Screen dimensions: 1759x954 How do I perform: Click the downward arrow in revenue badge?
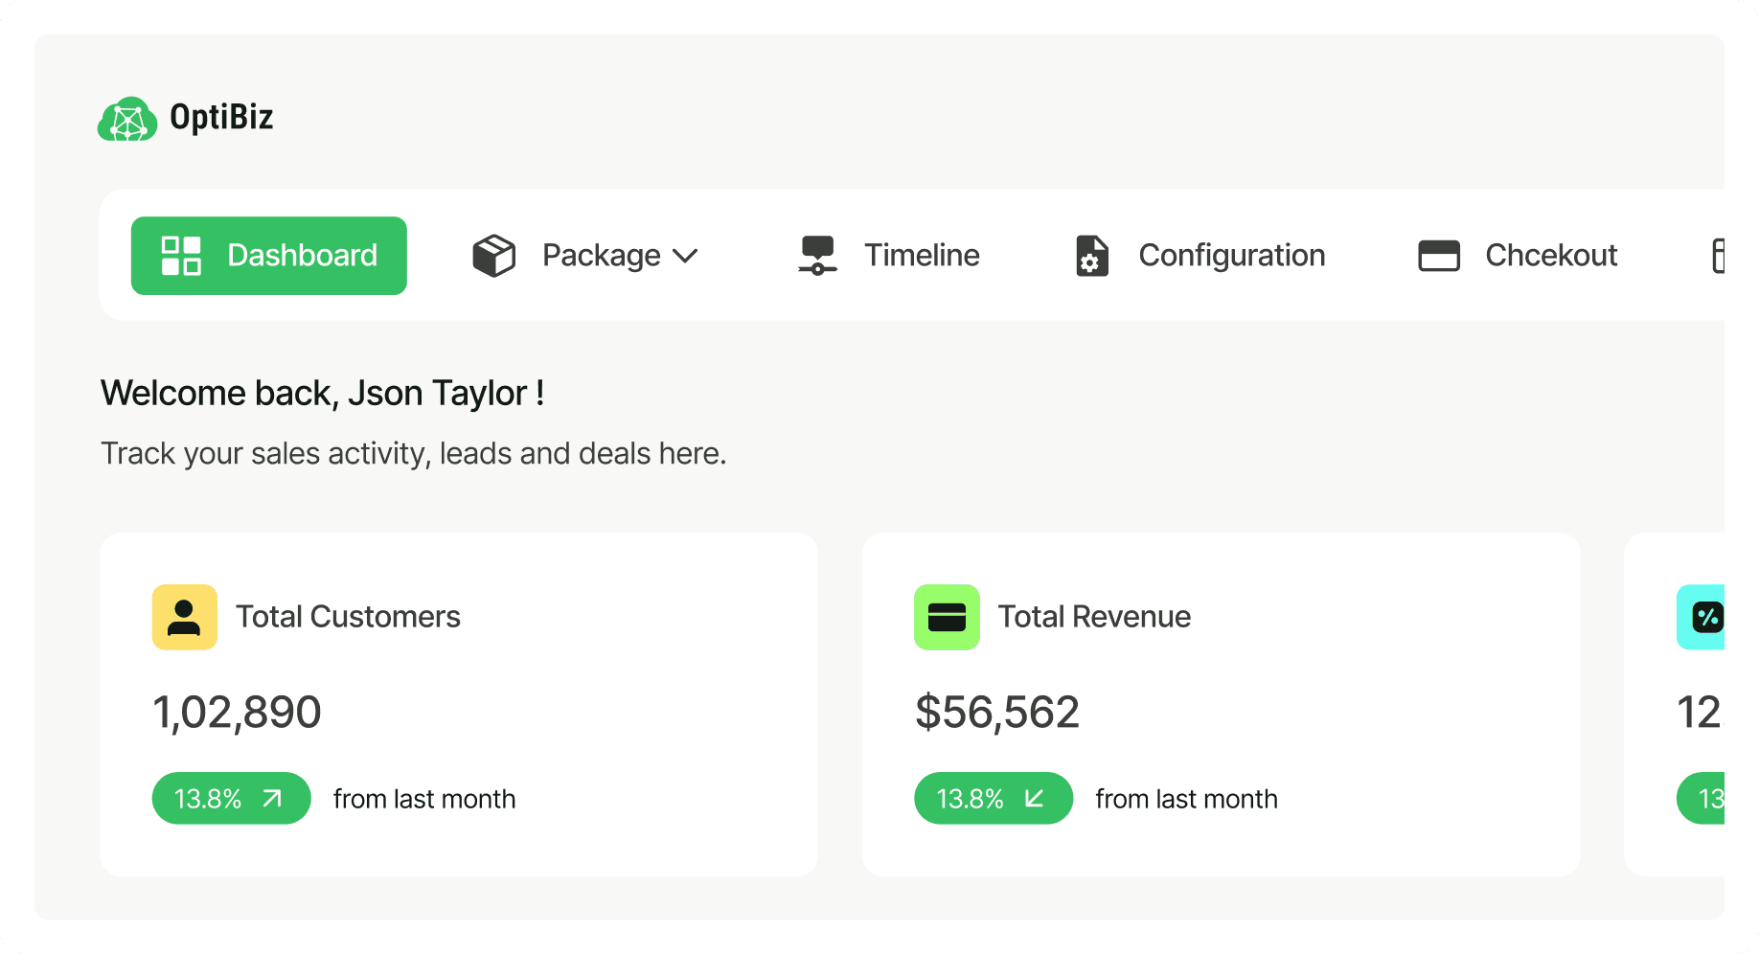[1035, 798]
